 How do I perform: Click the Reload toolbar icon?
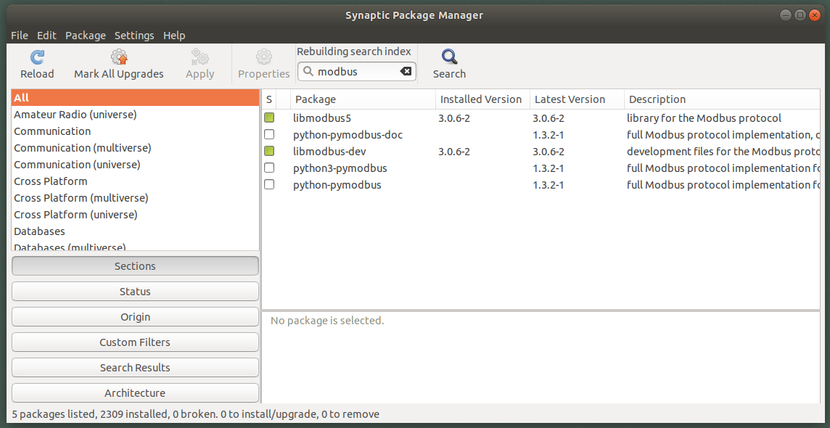click(x=37, y=57)
